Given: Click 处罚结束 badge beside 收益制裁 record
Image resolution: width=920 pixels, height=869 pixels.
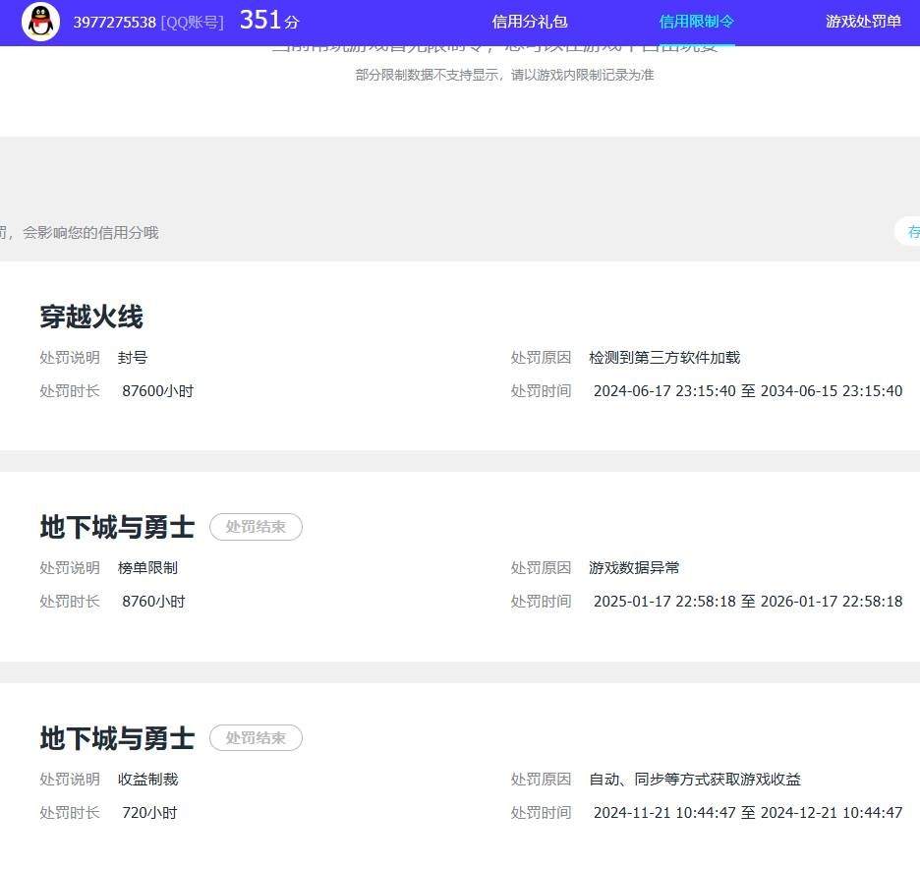Looking at the screenshot, I should (x=256, y=737).
